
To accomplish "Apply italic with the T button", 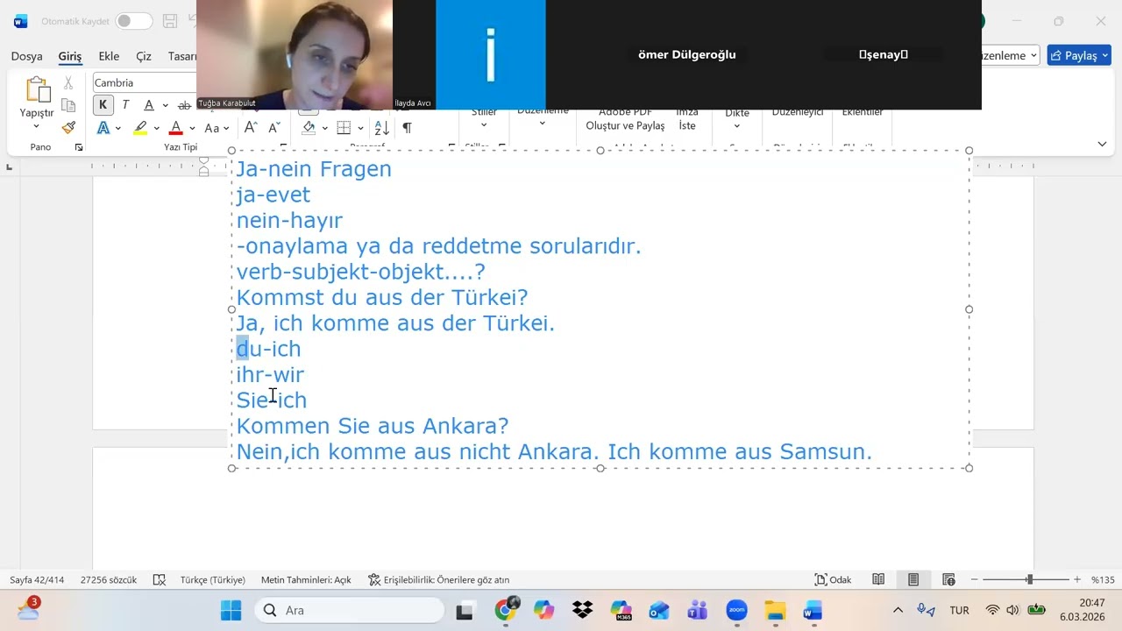I will tap(125, 105).
